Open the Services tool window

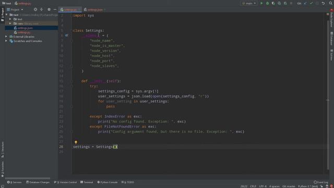coord(14,182)
